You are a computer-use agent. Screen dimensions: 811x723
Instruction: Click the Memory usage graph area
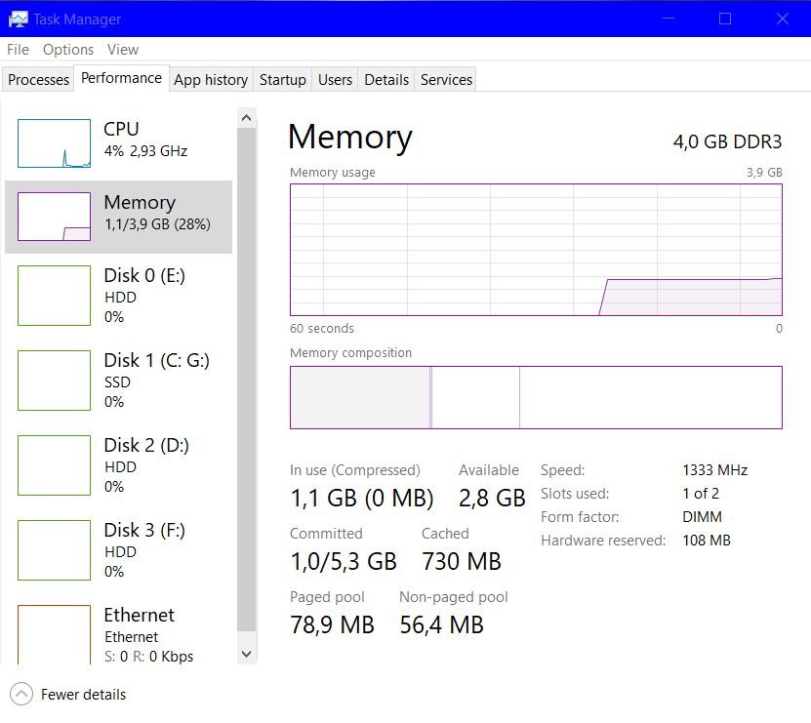[536, 249]
